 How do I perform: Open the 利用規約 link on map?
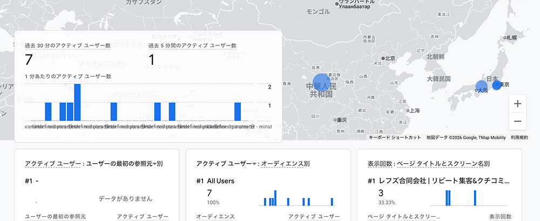point(519,138)
